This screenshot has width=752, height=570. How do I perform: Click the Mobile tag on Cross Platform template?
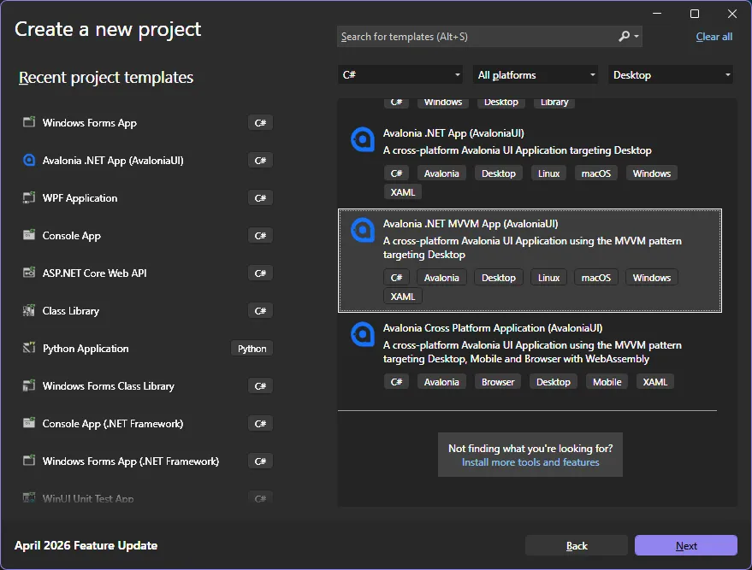click(607, 382)
